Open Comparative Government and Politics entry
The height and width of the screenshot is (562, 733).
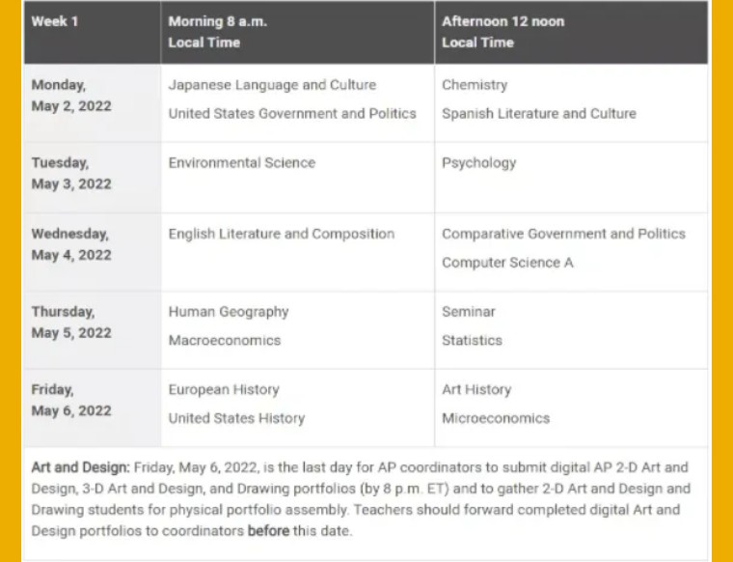pyautogui.click(x=564, y=234)
